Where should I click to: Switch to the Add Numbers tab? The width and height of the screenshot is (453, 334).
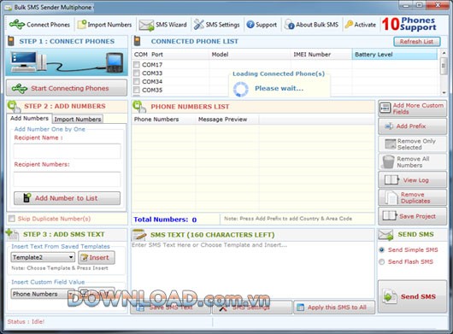tap(29, 119)
